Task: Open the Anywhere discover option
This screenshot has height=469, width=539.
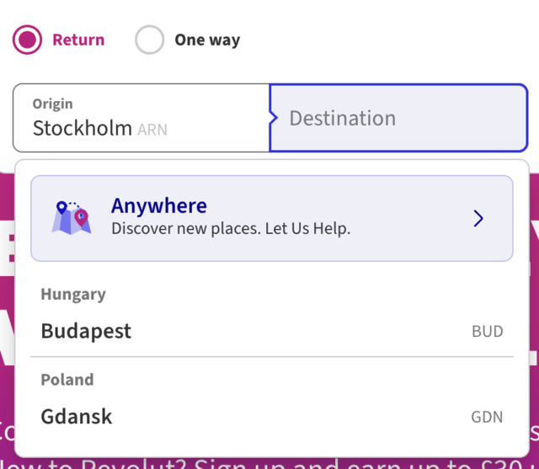Action: (x=272, y=219)
